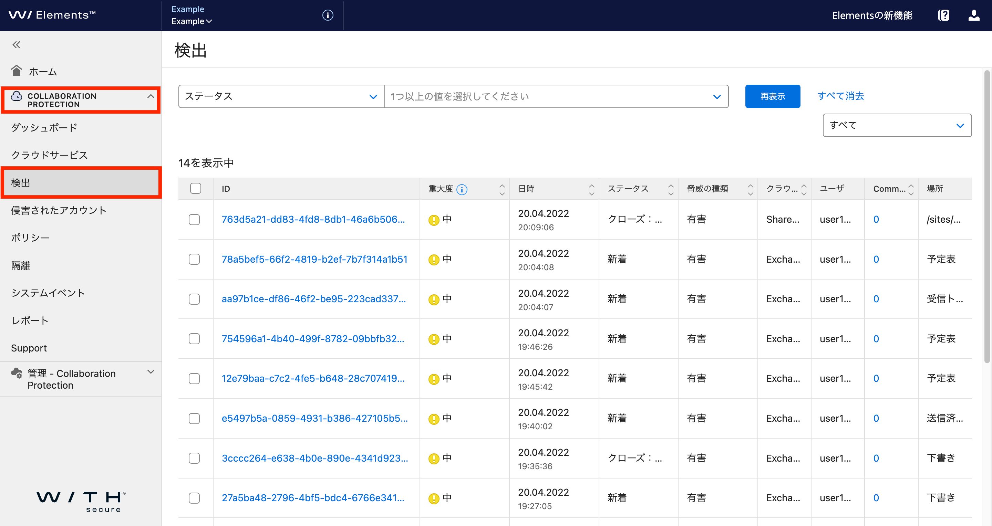This screenshot has width=992, height=526.
Task: Click the 再表示 button
Action: pos(773,96)
